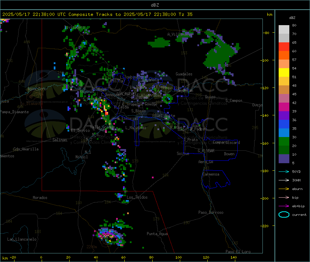Click the 2200m elevation label

[92, 247]
